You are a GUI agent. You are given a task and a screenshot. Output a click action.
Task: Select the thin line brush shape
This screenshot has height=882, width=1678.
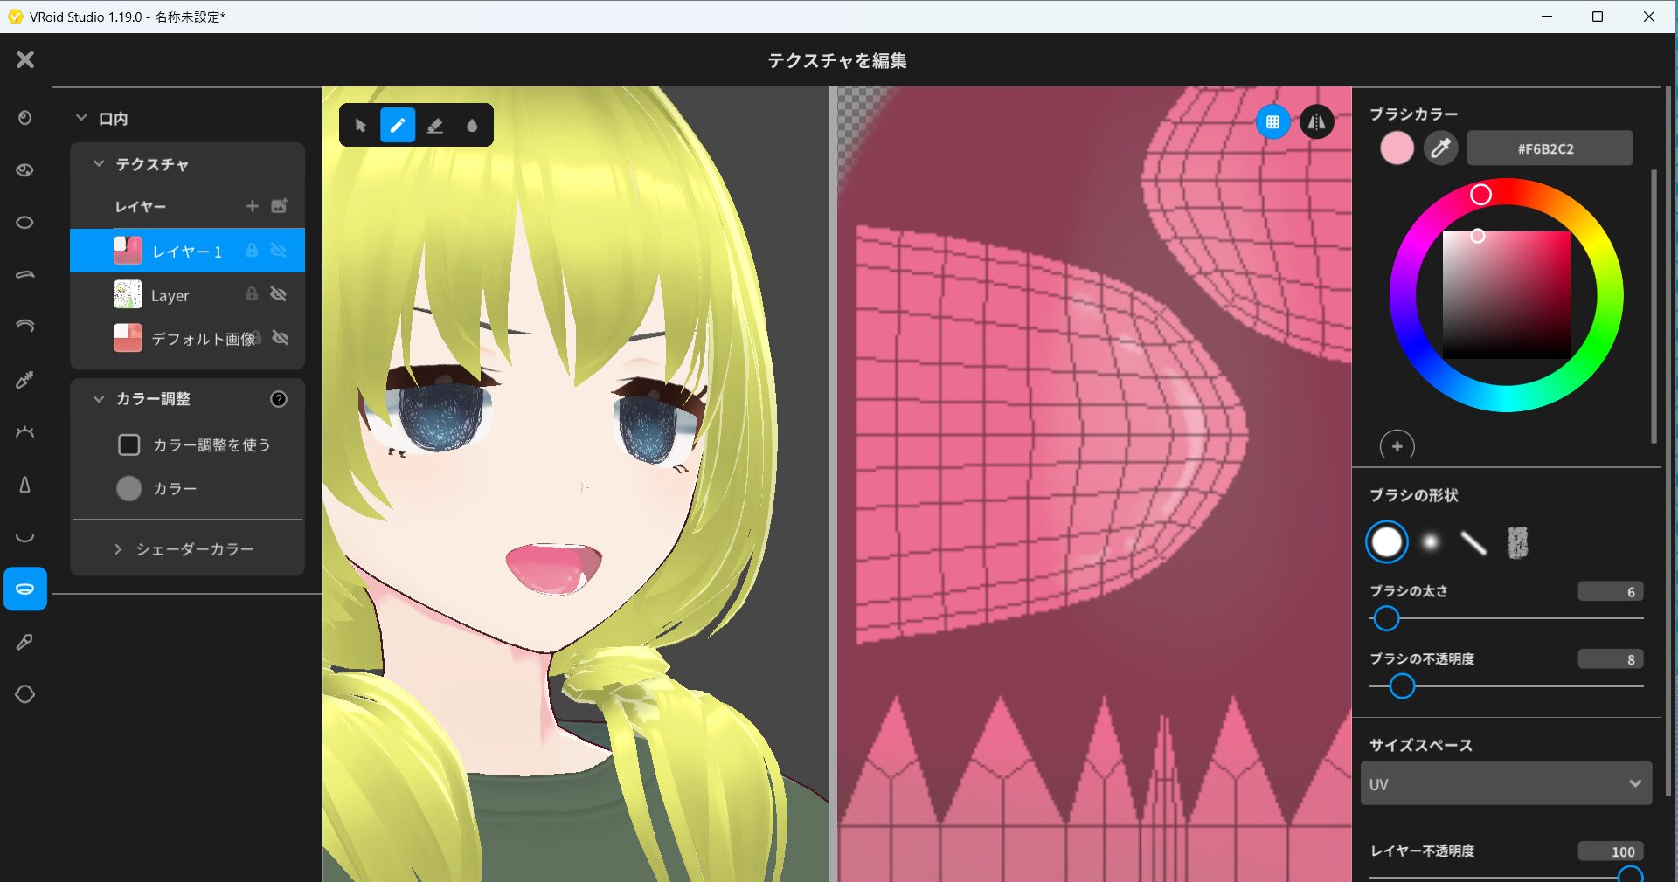pyautogui.click(x=1473, y=542)
